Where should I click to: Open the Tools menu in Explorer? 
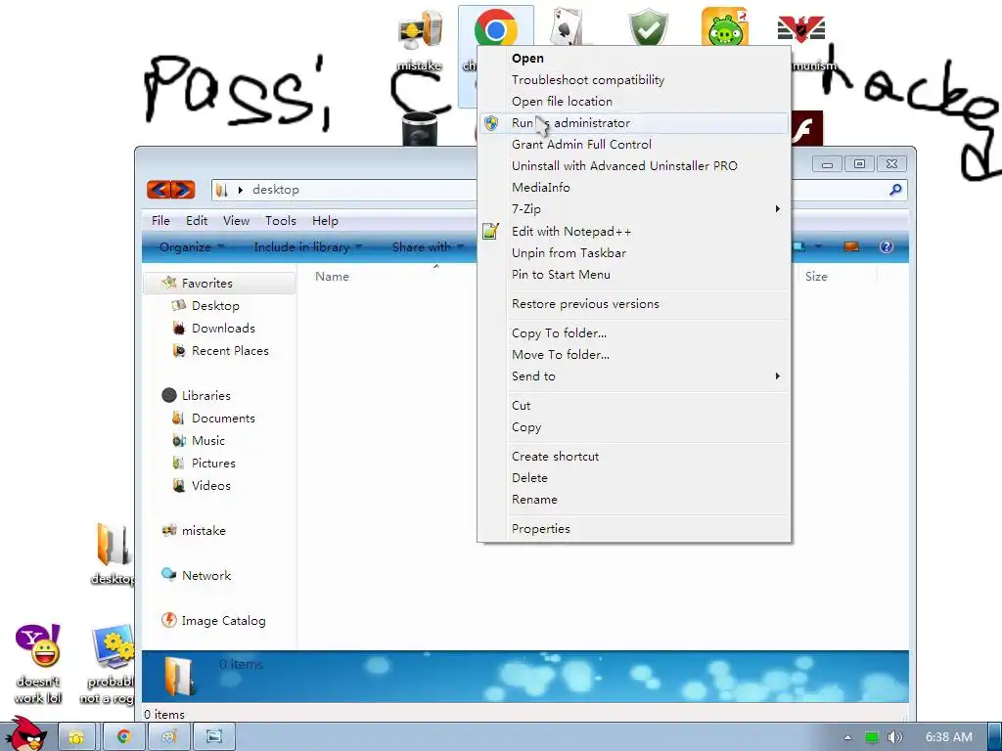tap(281, 221)
